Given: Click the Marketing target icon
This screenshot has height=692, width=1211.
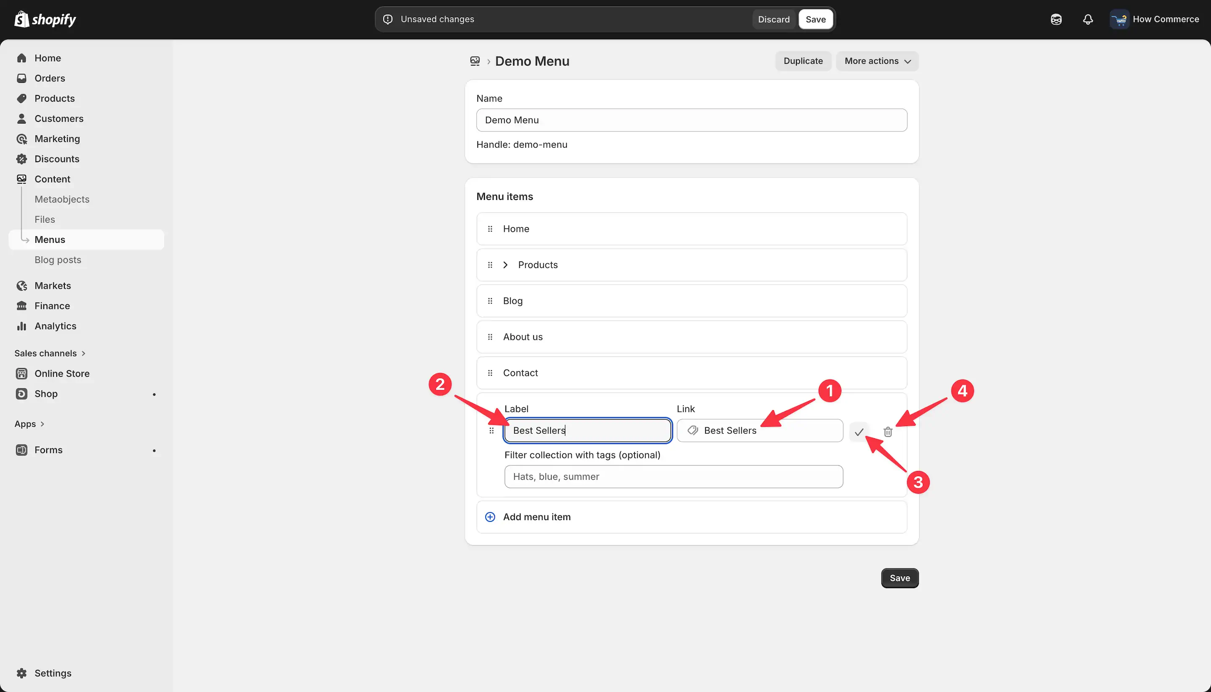Looking at the screenshot, I should (21, 139).
